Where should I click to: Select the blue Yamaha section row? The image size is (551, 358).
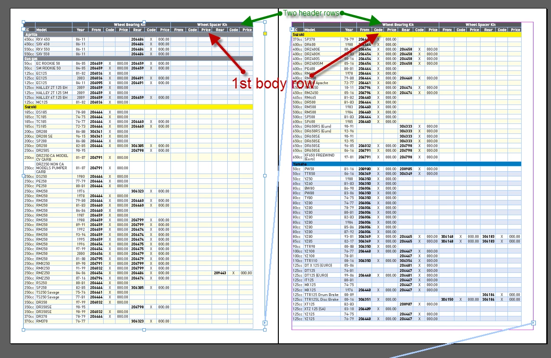tap(407, 164)
